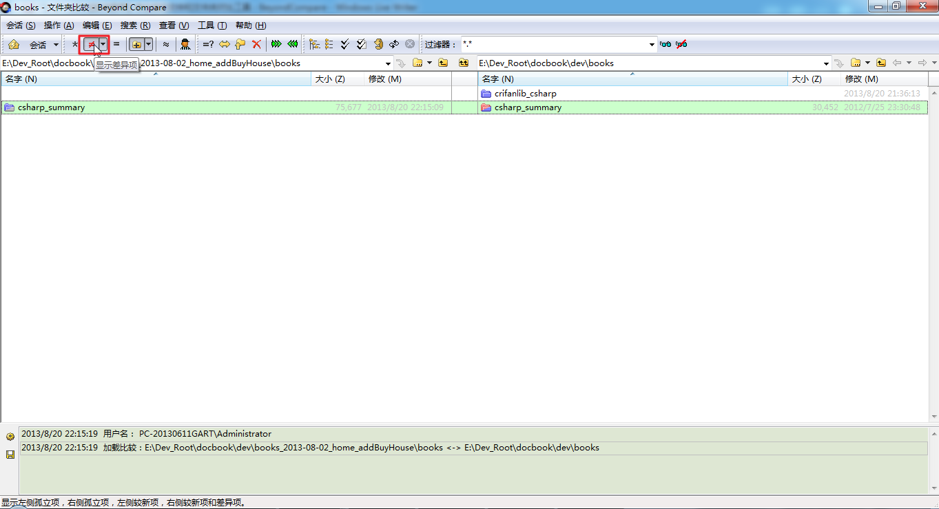Screen dimensions: 939x509
Task: Click the red X delete icon
Action: [256, 45]
